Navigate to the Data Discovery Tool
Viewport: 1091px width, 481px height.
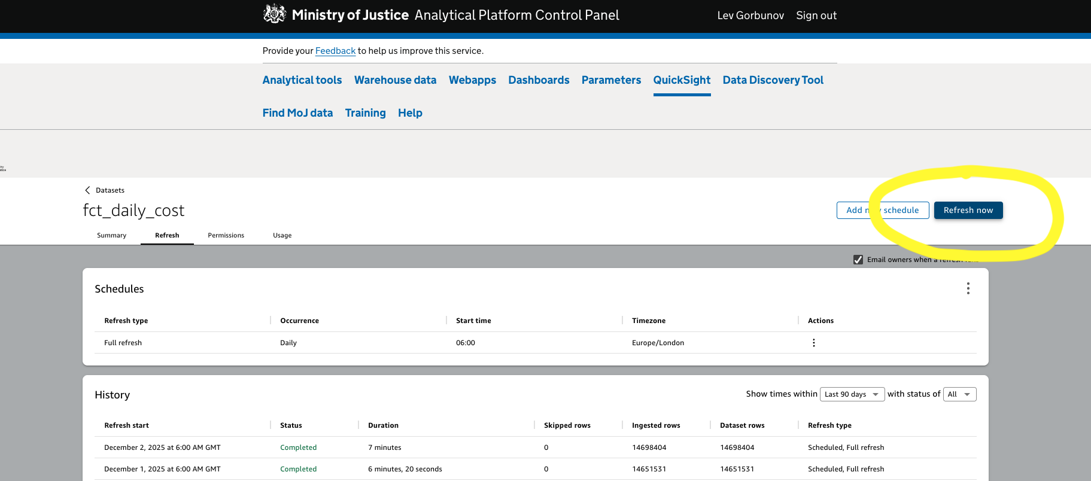[x=773, y=80]
